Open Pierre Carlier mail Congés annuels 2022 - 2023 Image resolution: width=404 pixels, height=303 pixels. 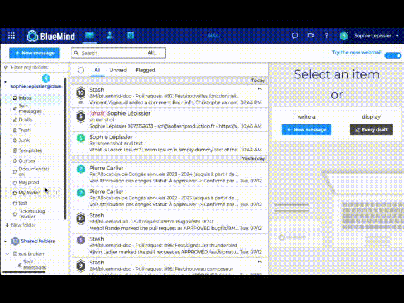169,198
